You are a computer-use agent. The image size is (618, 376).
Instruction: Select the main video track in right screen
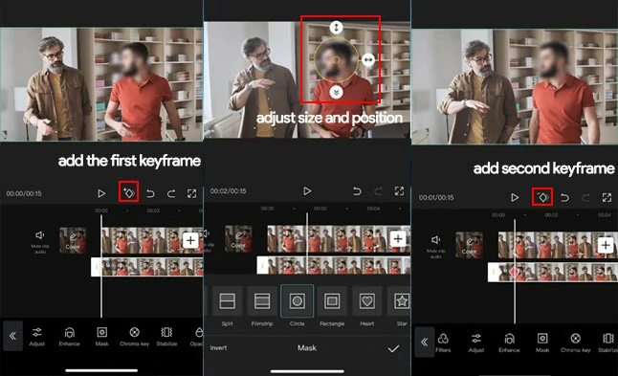pos(558,245)
